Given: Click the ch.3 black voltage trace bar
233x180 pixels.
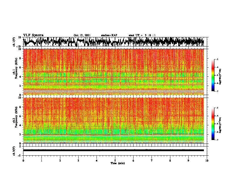Looking at the screenshot, I should (114, 150).
